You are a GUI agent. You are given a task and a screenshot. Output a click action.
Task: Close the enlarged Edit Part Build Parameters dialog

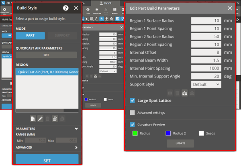pos(230,8)
